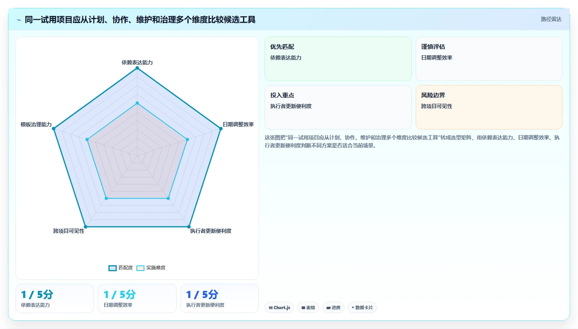Click the chart icon in the Chart.js tag

click(271, 308)
